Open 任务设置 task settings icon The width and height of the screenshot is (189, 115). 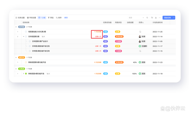(17, 18)
